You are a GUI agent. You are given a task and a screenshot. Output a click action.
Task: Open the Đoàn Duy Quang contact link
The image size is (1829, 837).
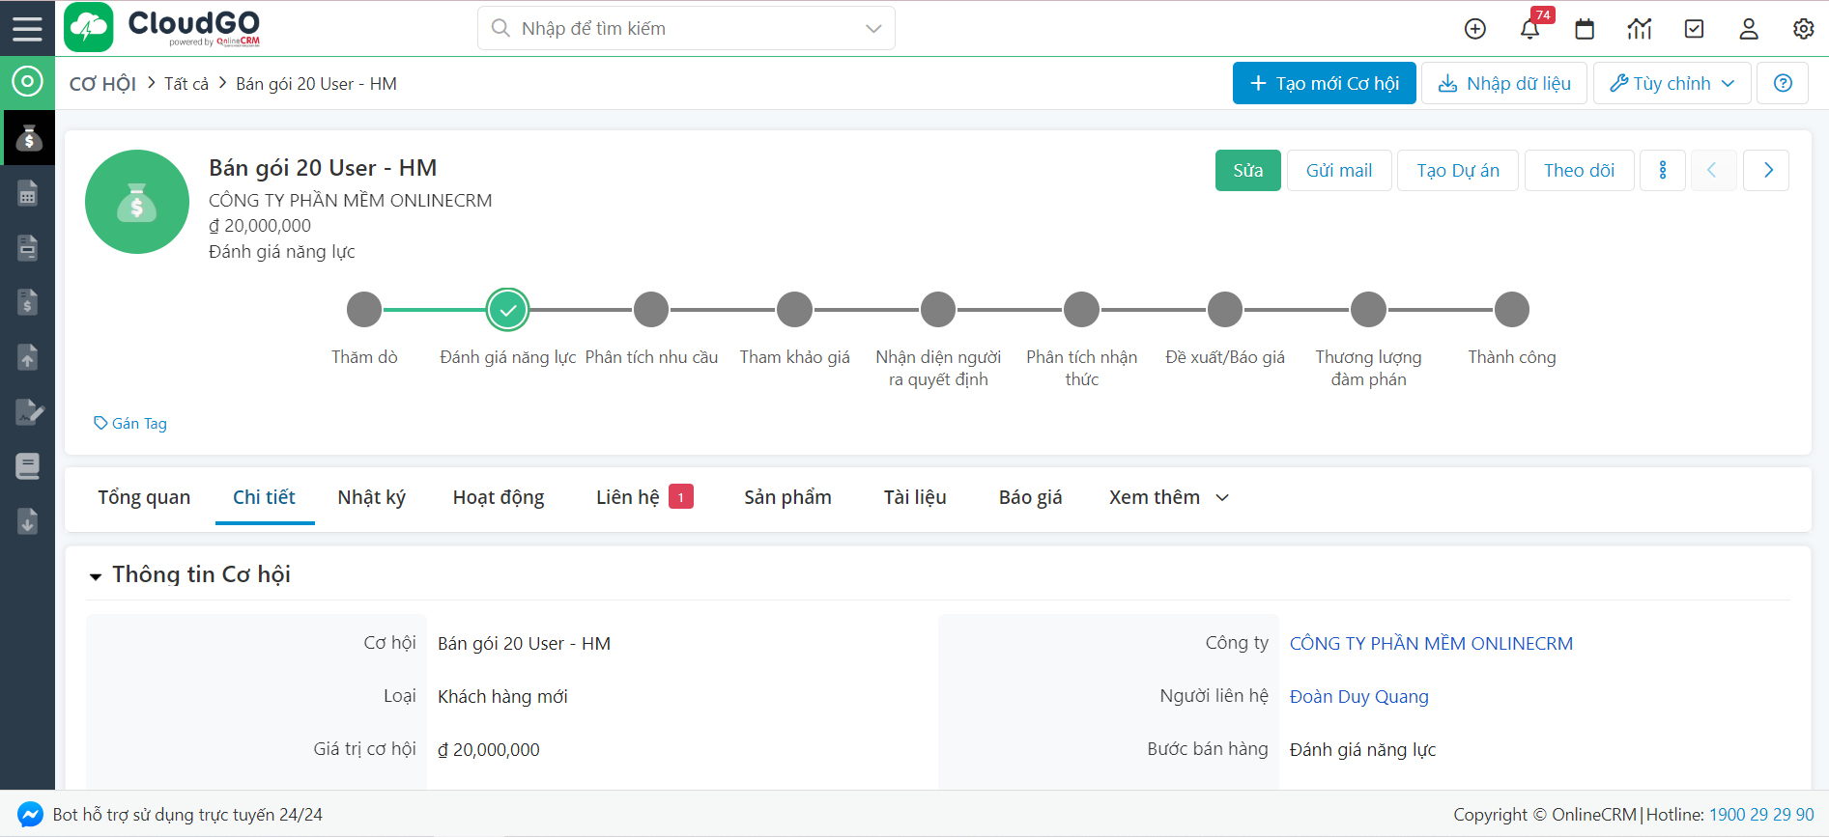[1358, 696]
